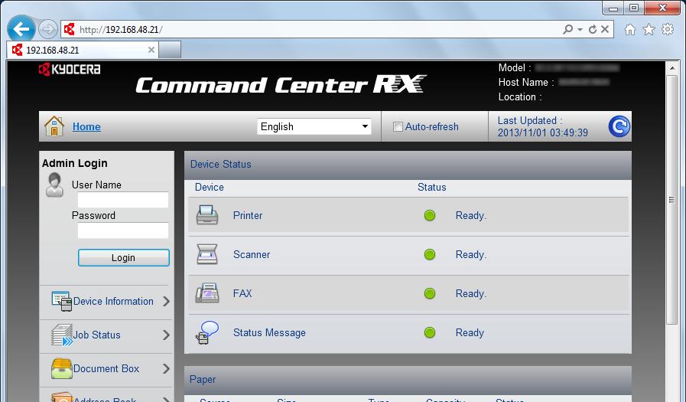Open browser Home page icon
Image resolution: width=686 pixels, height=402 pixels.
(x=630, y=29)
